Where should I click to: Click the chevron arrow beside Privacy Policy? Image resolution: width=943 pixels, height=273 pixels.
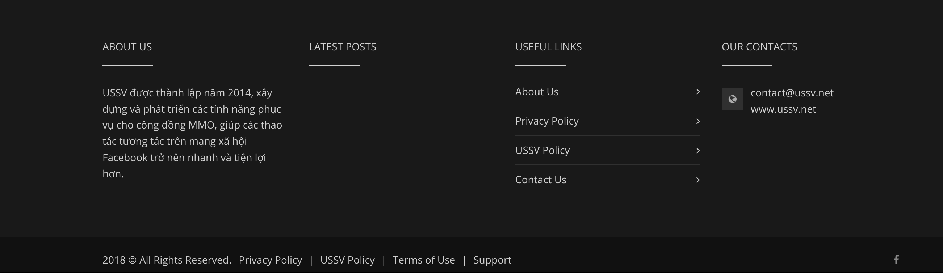[x=698, y=121]
